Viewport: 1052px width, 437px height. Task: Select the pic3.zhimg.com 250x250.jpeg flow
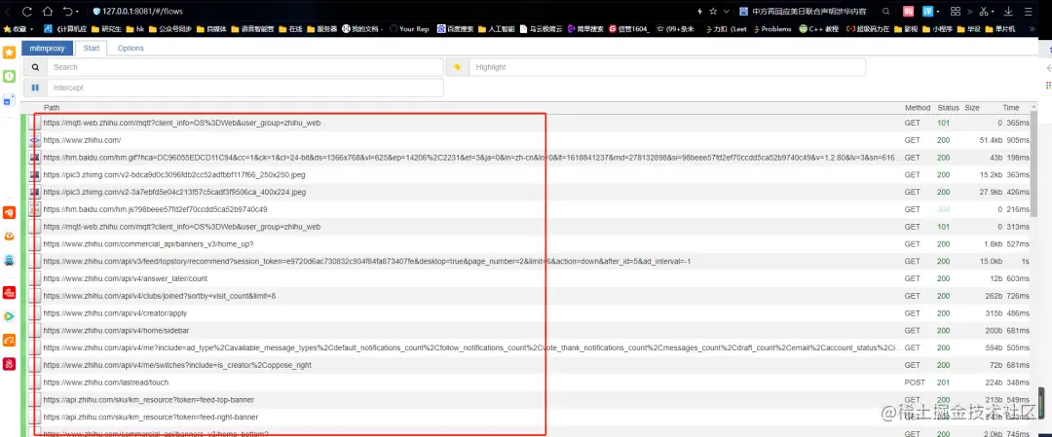(526, 175)
